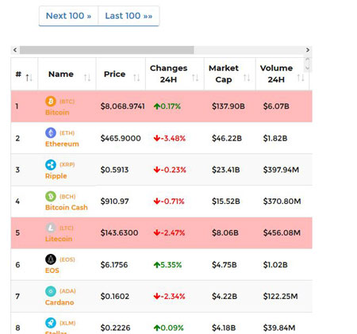Viewport: 357px width, 334px height.
Task: Click Ethereum market cap $46.22B
Action: pyautogui.click(x=227, y=138)
